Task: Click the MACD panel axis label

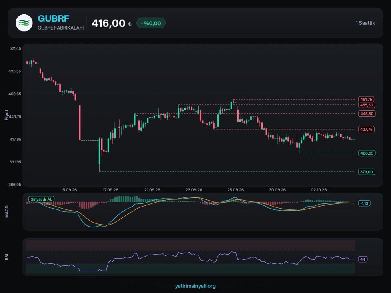Action: tap(7, 211)
